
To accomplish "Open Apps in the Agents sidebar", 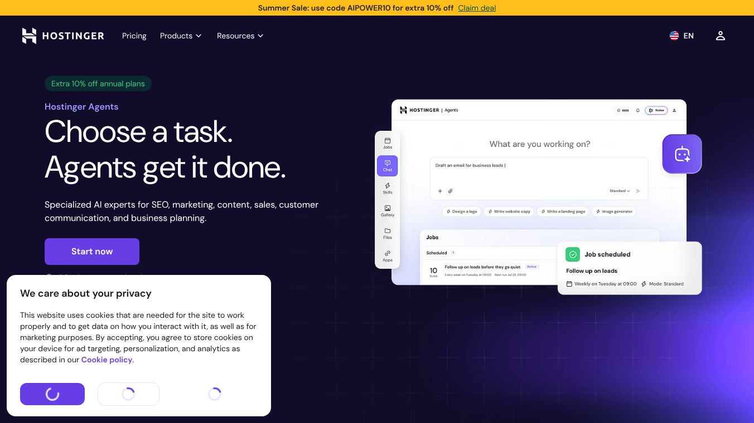I will click(x=388, y=256).
